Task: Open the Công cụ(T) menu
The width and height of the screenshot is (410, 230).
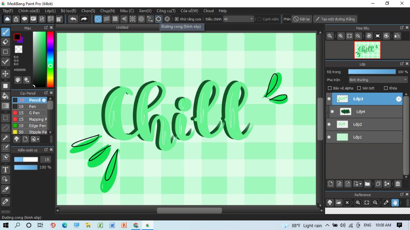Action: pyautogui.click(x=166, y=11)
